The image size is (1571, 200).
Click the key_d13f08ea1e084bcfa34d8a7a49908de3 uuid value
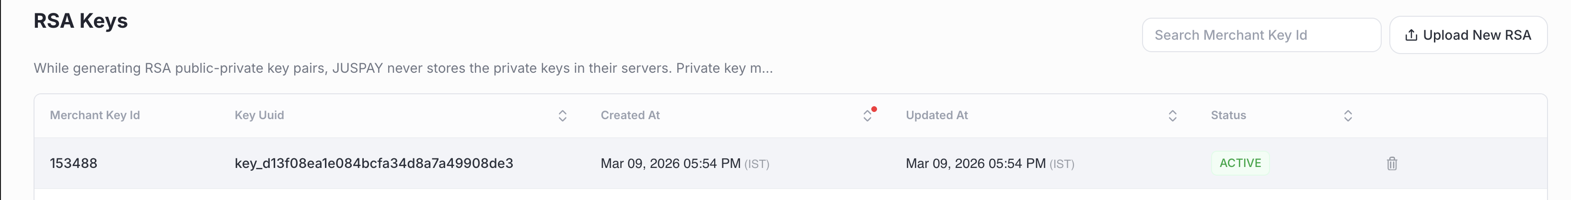[x=374, y=164]
